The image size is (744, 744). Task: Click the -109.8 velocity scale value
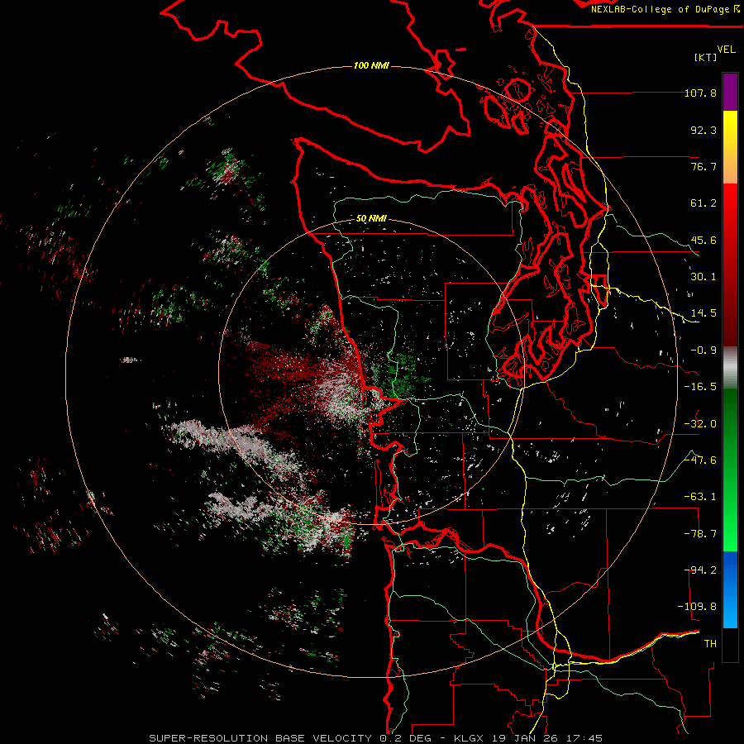[x=697, y=607]
